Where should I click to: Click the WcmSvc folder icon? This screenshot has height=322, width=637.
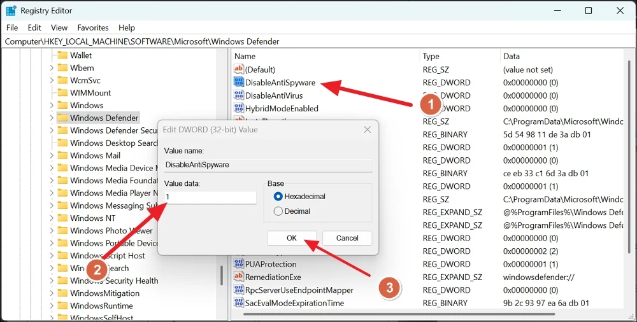pos(62,80)
